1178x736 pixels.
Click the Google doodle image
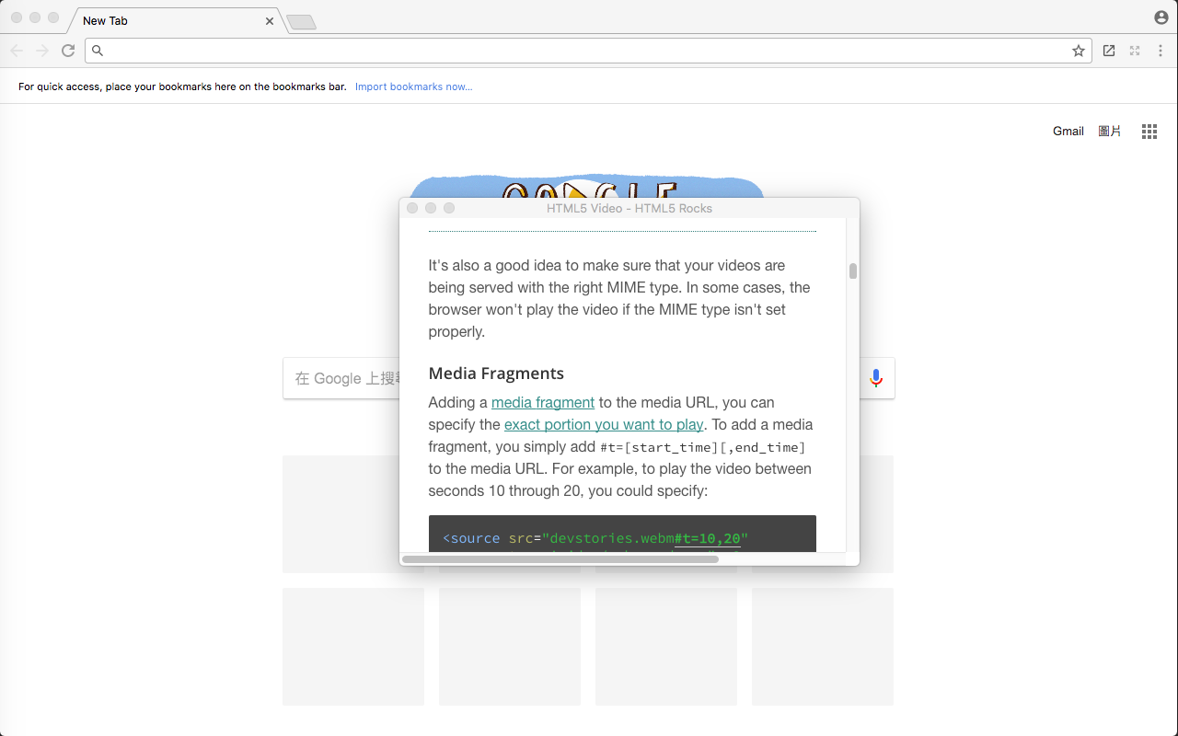[x=586, y=187]
